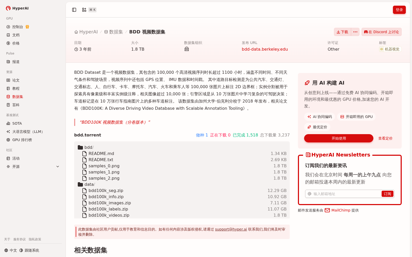This screenshot has height=257, width=412.
Task: Click AI 协同编码 chip
Action: pos(320,117)
